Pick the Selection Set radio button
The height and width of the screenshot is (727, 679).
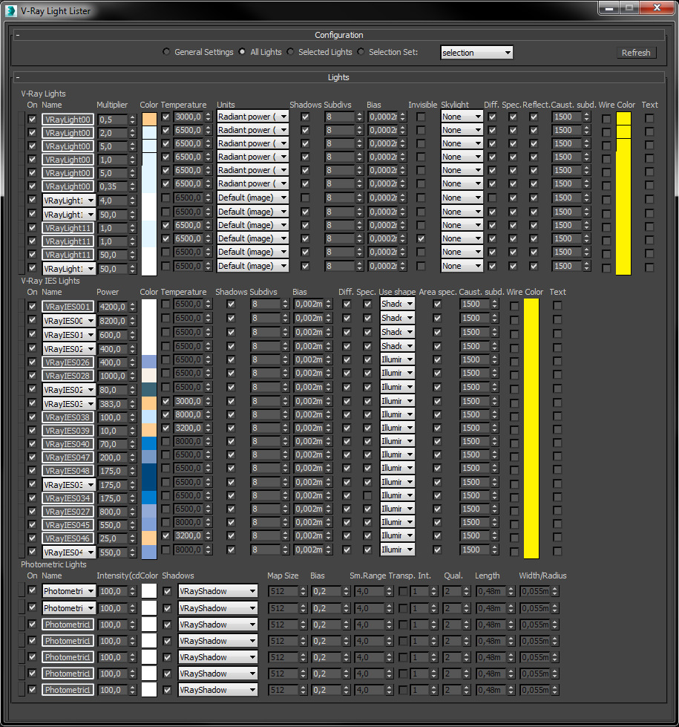click(x=361, y=52)
